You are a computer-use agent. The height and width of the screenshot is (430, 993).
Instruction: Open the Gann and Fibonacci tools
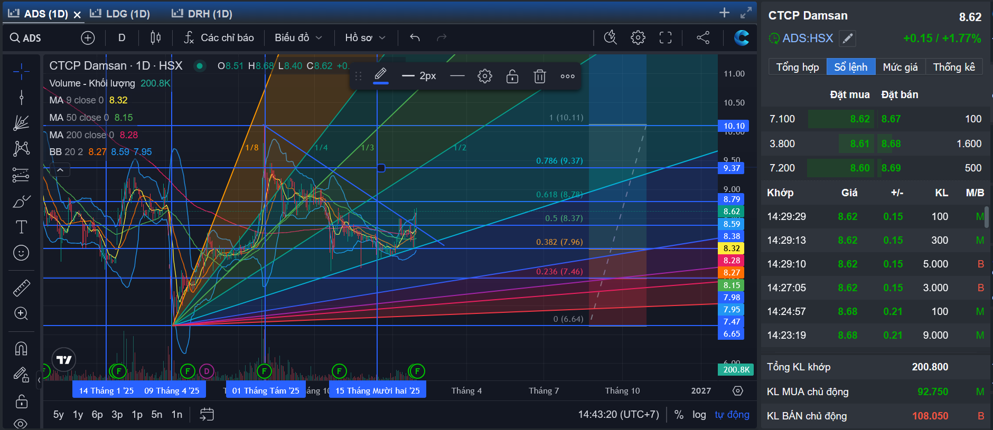[21, 123]
